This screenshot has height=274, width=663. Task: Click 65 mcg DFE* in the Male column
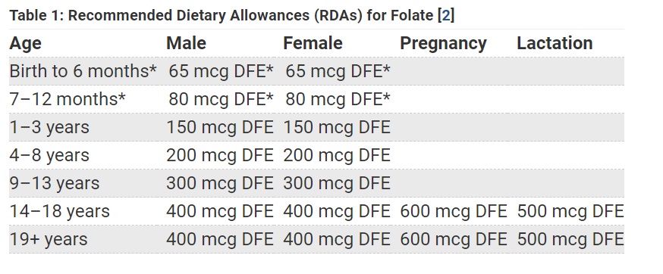[x=222, y=71]
